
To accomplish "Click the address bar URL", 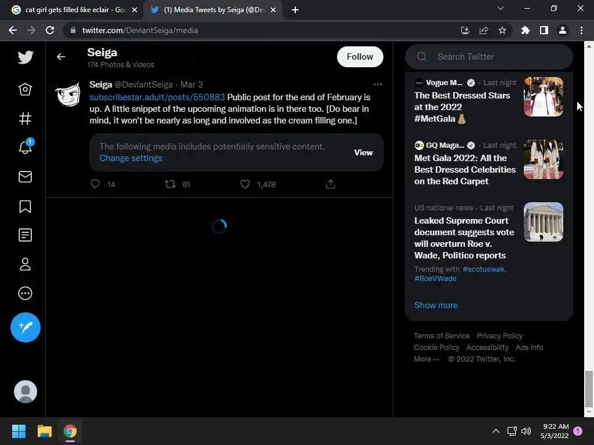I will click(x=140, y=30).
